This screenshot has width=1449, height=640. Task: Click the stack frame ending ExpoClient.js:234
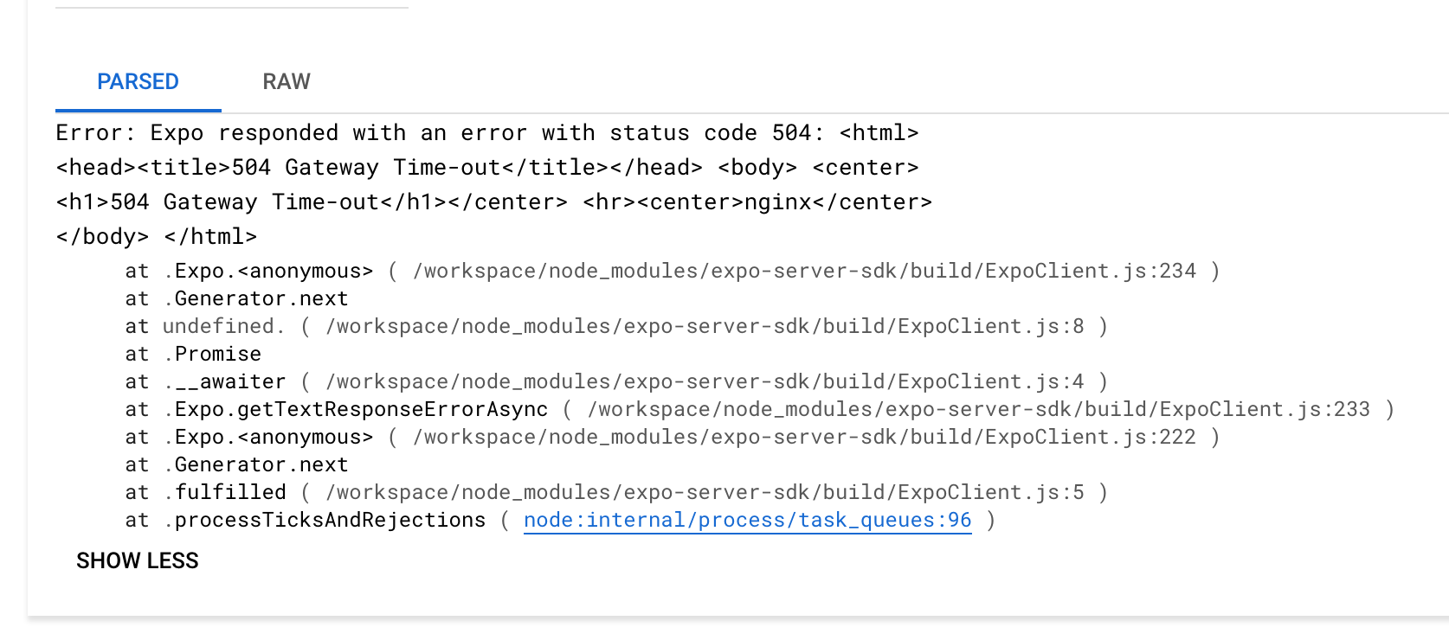coord(673,271)
